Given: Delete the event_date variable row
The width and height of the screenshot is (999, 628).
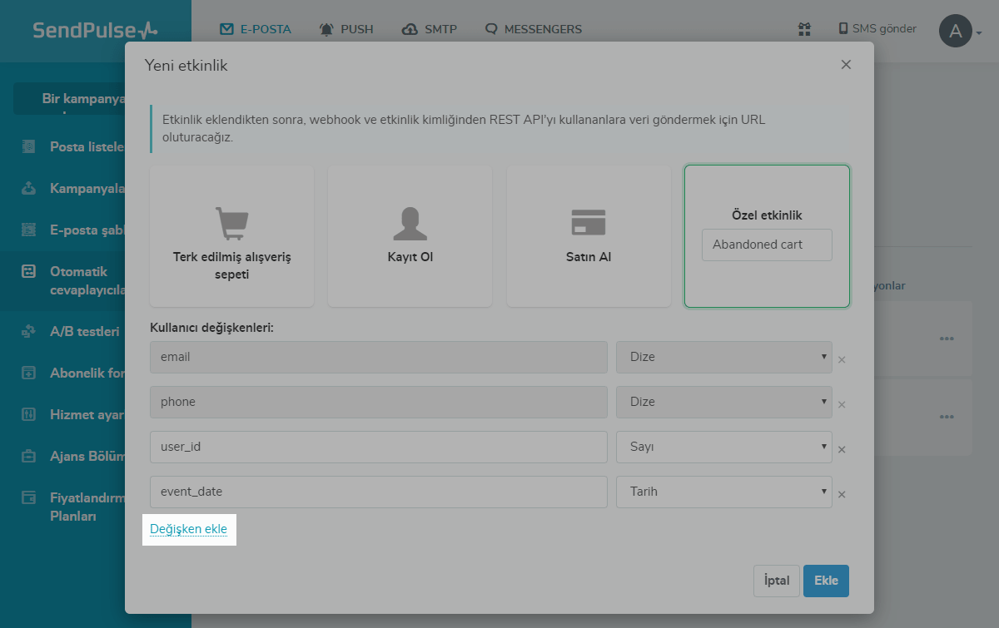Looking at the screenshot, I should [x=842, y=495].
